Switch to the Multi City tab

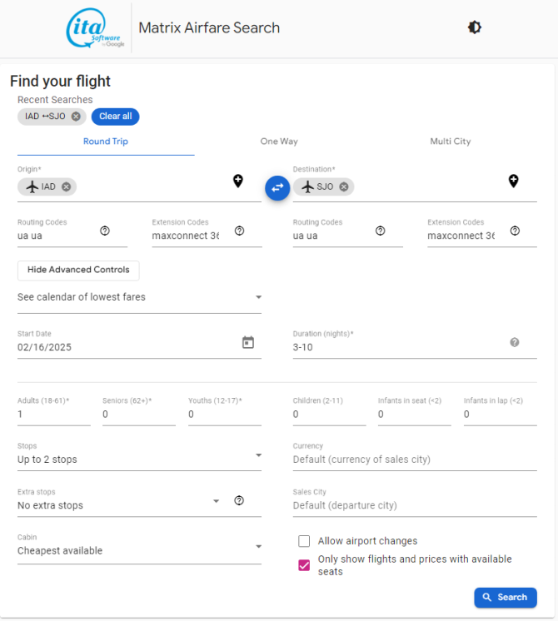click(451, 142)
